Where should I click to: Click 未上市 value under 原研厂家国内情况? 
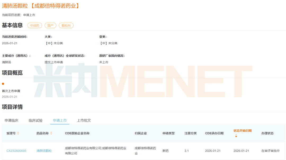click(104, 62)
